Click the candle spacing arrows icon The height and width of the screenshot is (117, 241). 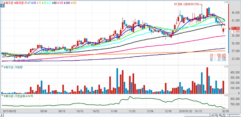point(224,115)
